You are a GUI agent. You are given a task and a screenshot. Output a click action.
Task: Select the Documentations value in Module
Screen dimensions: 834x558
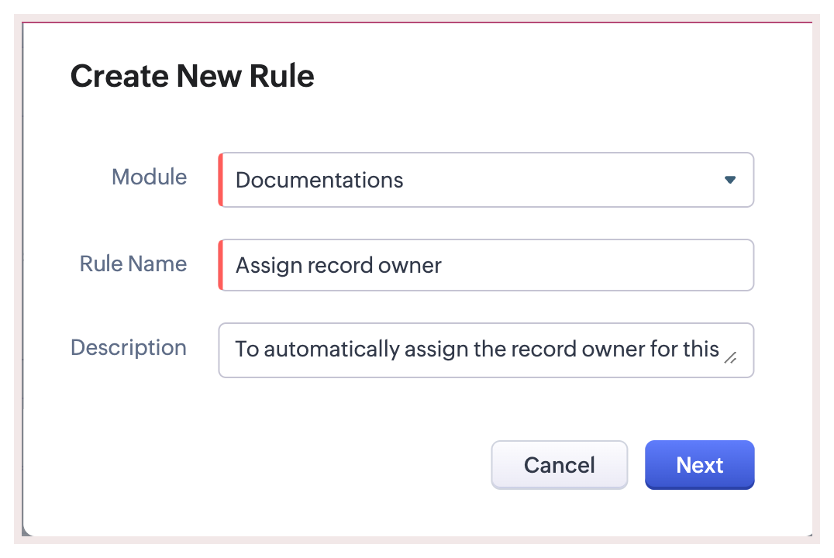tap(319, 181)
